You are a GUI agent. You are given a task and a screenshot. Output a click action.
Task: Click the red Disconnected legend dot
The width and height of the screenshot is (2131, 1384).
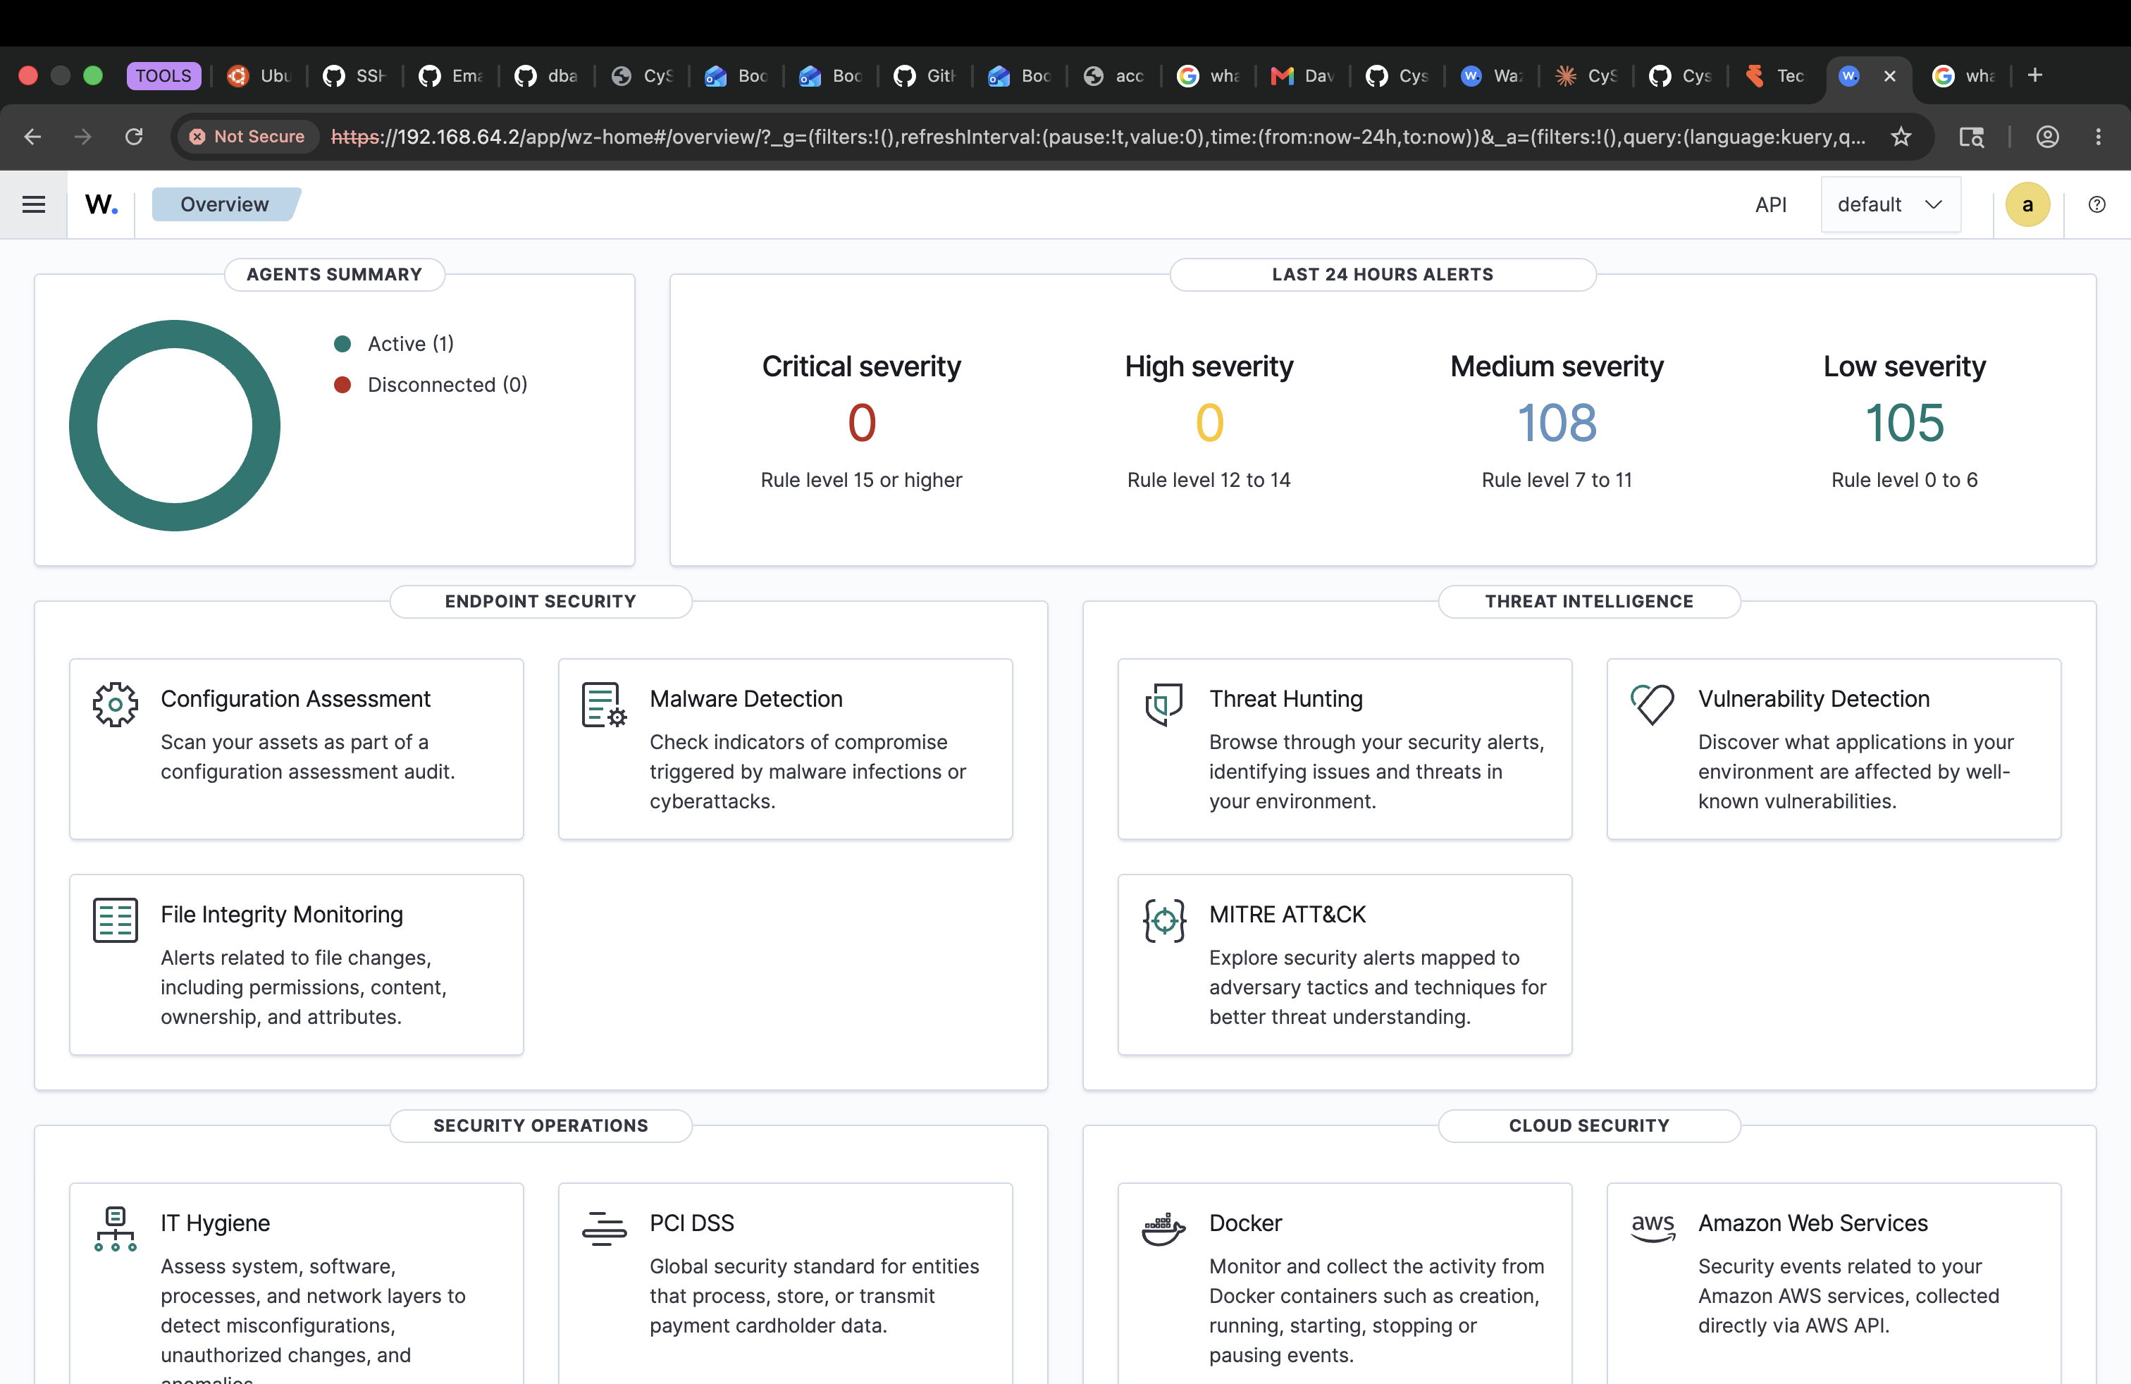pyautogui.click(x=342, y=384)
